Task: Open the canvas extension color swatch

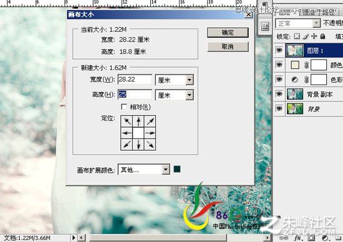Action: [177, 169]
